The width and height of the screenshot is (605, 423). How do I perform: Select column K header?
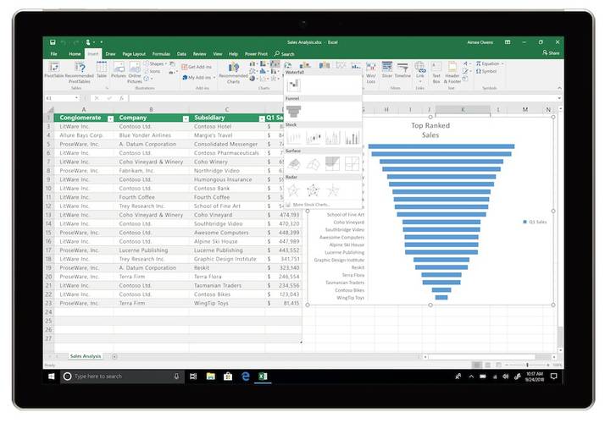[x=463, y=110]
